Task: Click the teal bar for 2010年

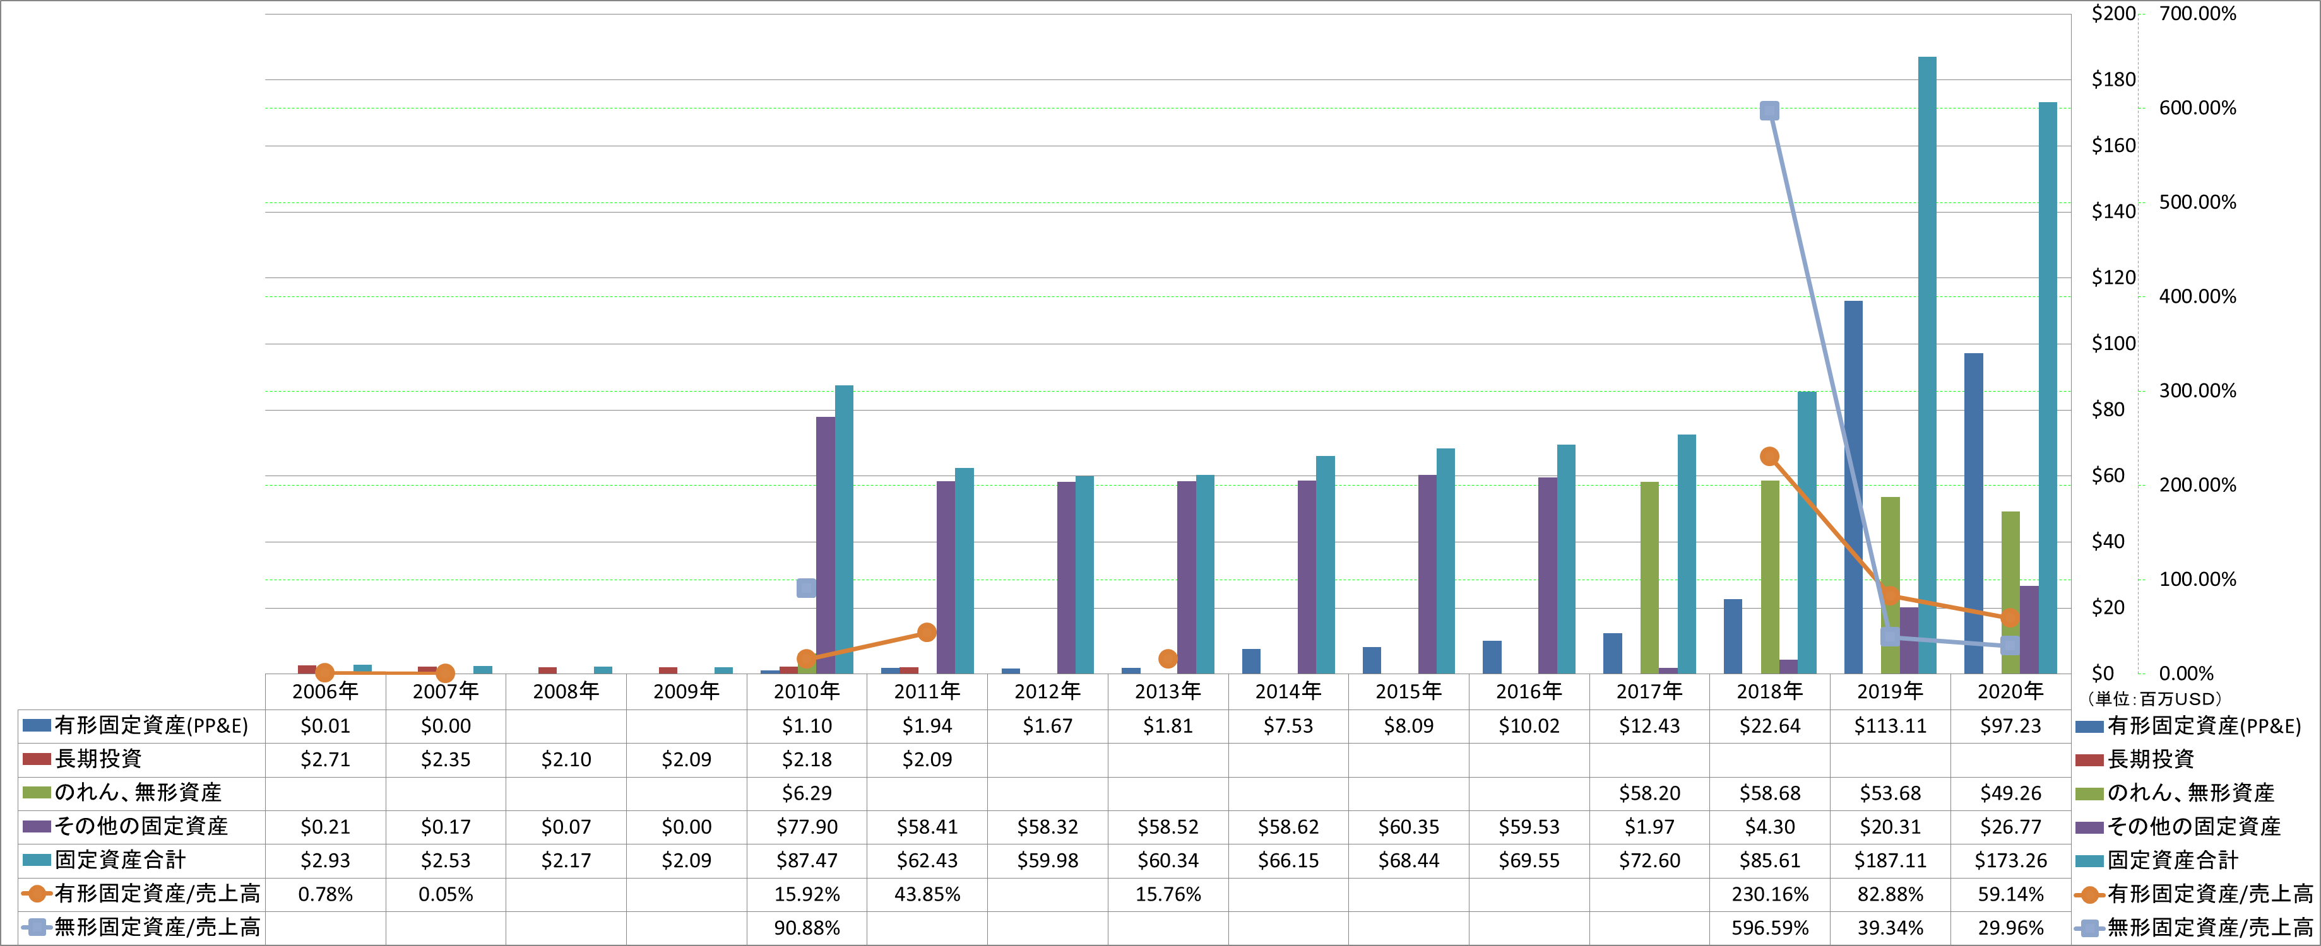Action: pyautogui.click(x=844, y=529)
